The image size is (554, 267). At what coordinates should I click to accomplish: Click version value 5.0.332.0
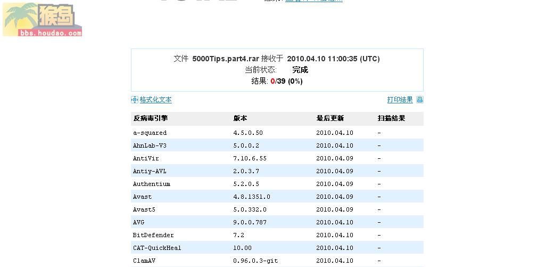[250, 210]
